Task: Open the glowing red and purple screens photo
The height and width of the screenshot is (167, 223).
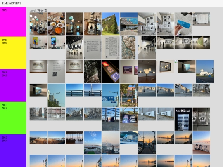Action: tap(111, 71)
